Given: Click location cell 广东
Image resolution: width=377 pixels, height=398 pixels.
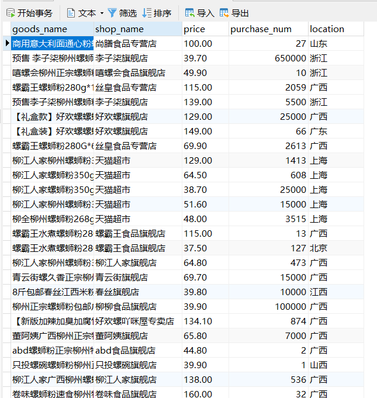Looking at the screenshot, I should pyautogui.click(x=336, y=131).
